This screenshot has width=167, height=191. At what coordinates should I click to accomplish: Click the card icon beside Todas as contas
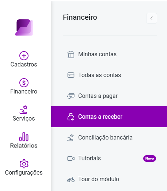click(71, 75)
